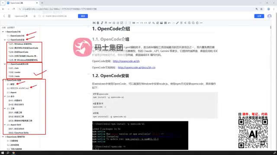The height and width of the screenshot is (155, 277).
Task: Apply strikethrough from the editor toolbar
Action: click(106, 23)
